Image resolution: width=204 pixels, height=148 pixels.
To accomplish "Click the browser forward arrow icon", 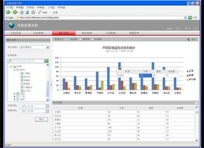I will (x=15, y=12).
